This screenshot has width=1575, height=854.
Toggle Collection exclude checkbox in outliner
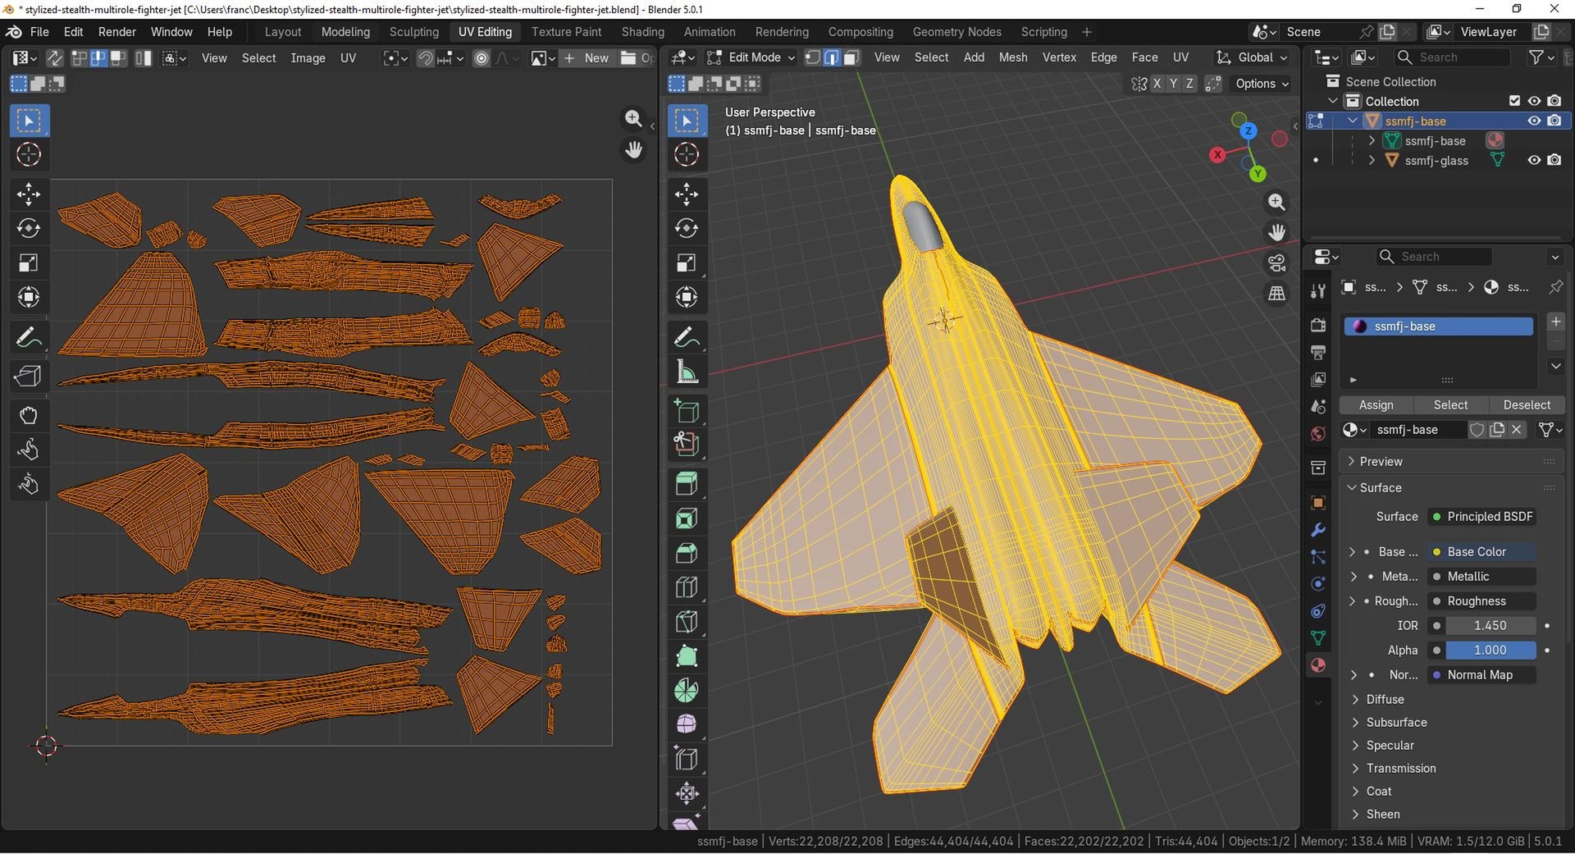[1514, 101]
